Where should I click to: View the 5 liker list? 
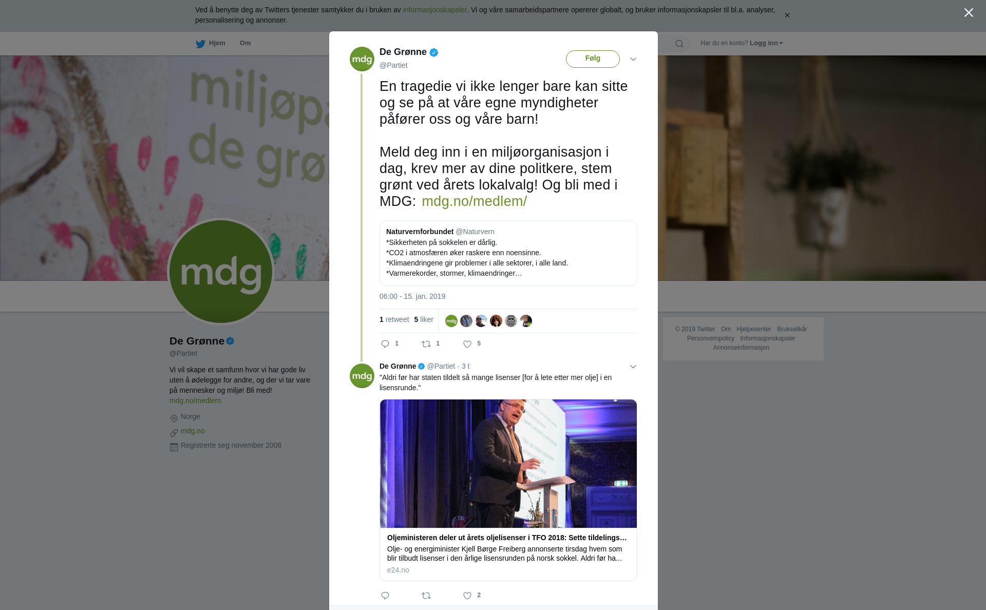[x=424, y=319]
